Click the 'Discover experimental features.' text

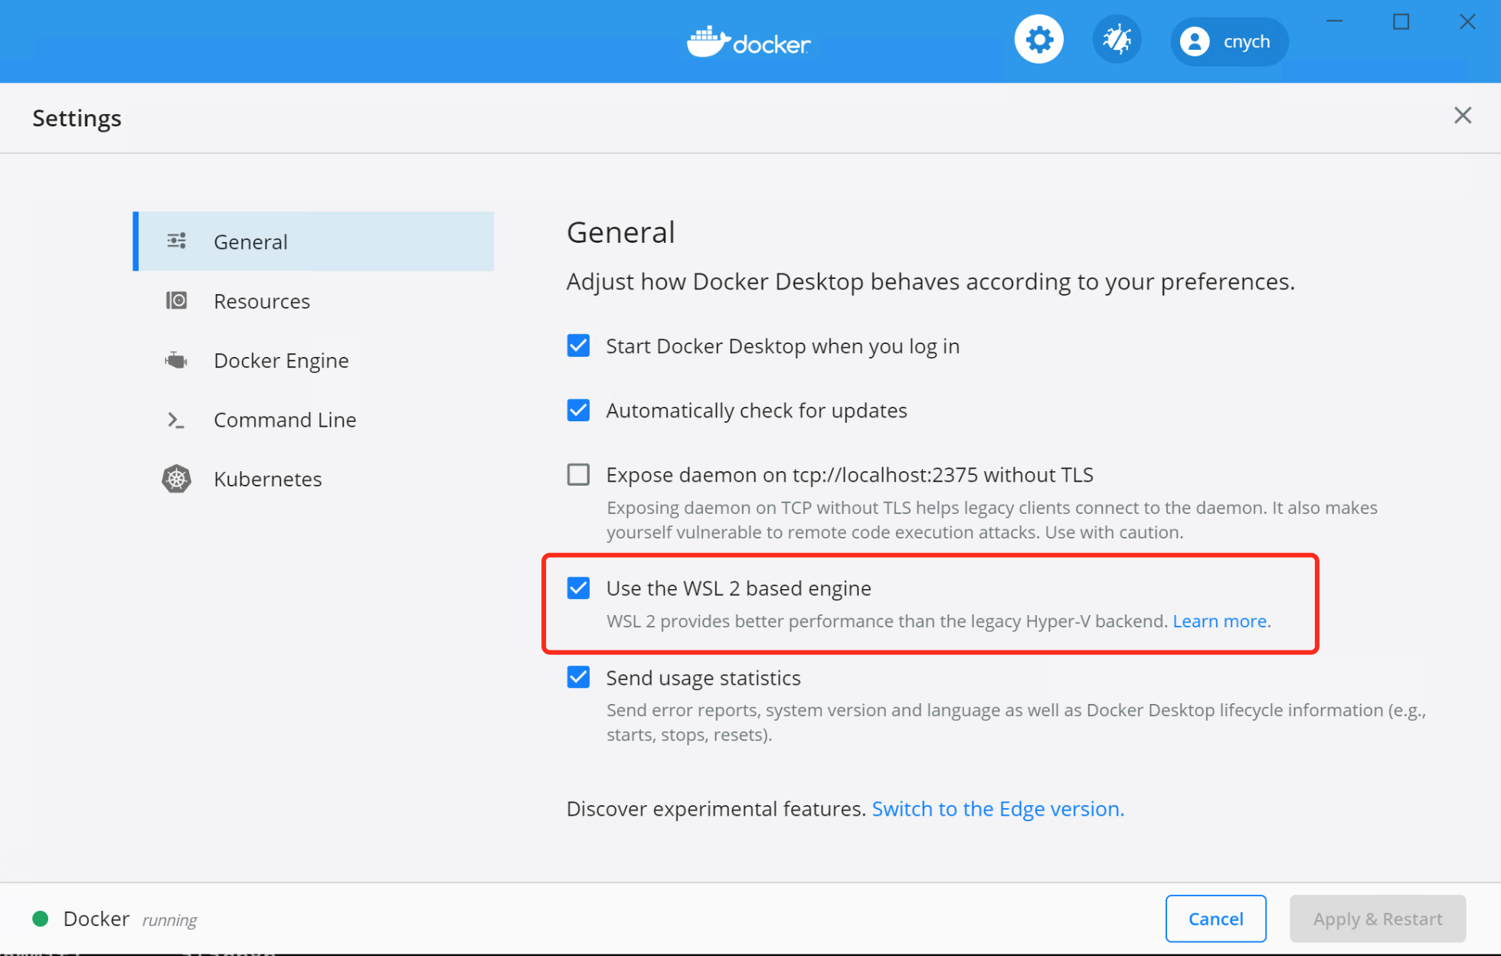click(716, 809)
